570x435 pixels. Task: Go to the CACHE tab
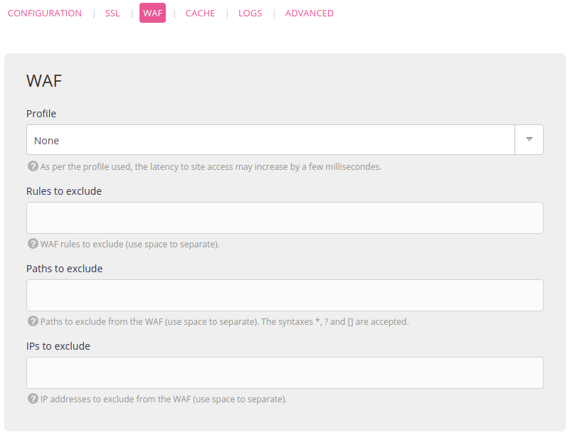(x=200, y=14)
